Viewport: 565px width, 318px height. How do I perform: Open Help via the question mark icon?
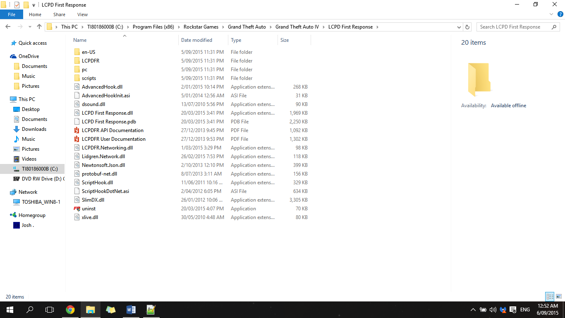[x=560, y=14]
